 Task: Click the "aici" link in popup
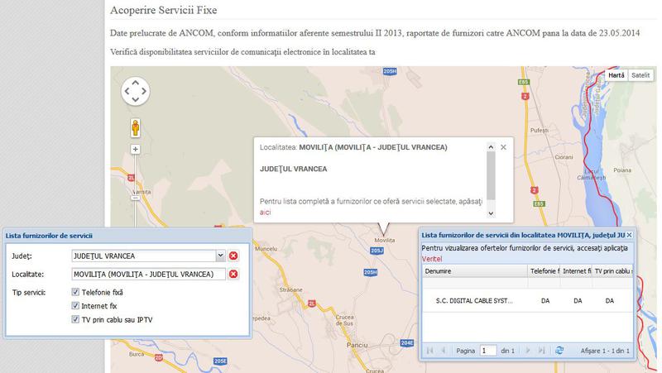(x=266, y=213)
